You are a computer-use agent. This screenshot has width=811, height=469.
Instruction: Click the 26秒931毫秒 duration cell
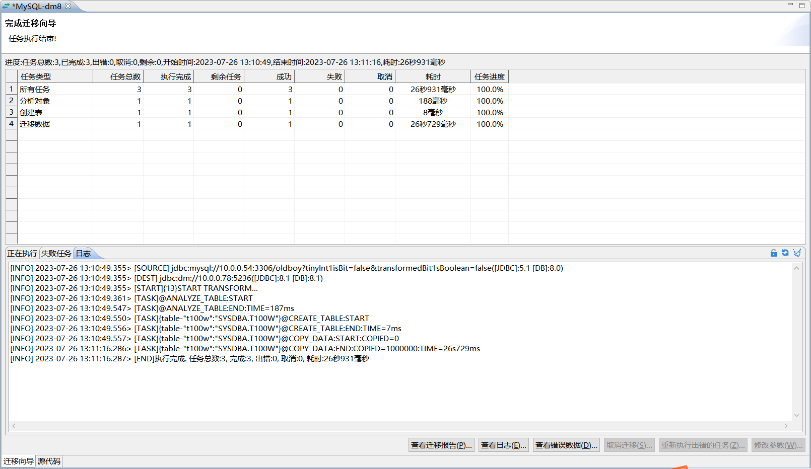tap(433, 89)
